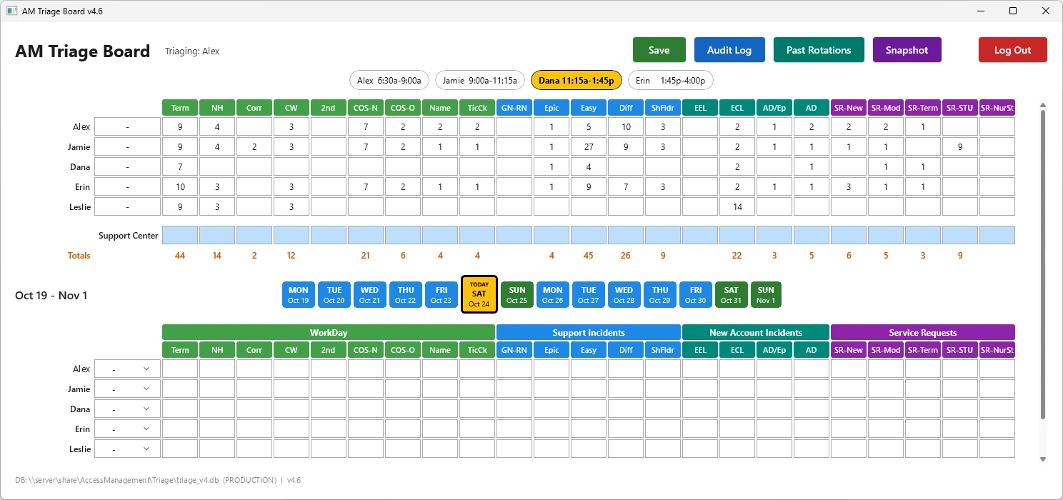Image resolution: width=1063 pixels, height=500 pixels.
Task: Click the Save button
Action: 659,50
